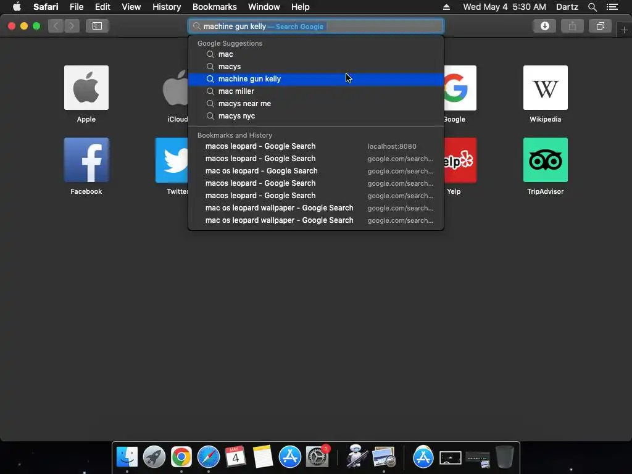Open Launchpad rocket in dock
Viewport: 632px width, 474px height.
tap(154, 457)
